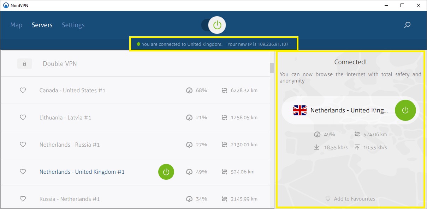Click the 18.55 kb/s download value
The width and height of the screenshot is (427, 209).
tap(336, 147)
